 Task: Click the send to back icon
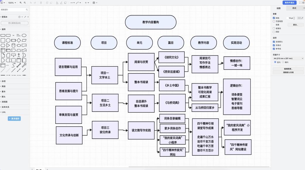tap(51, 3)
